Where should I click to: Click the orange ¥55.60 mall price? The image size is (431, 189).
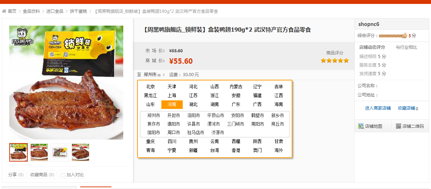click(x=181, y=61)
